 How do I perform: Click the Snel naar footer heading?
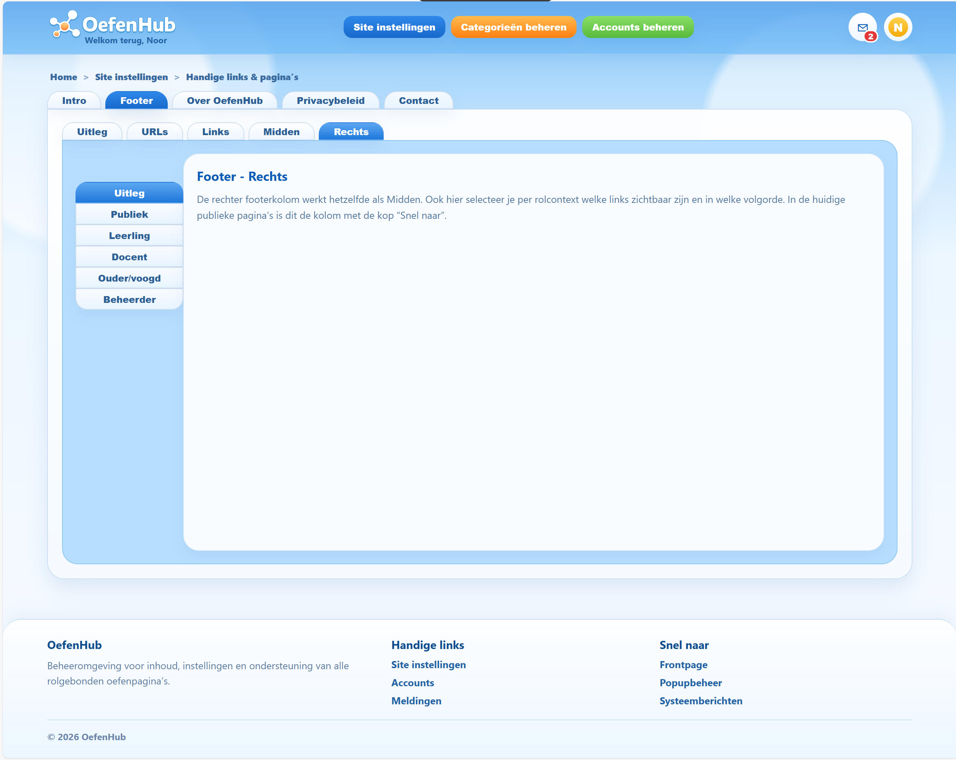click(684, 645)
